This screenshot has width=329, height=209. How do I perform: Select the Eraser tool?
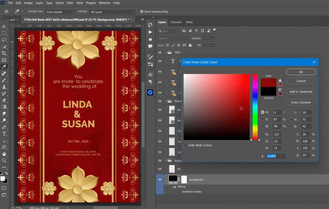(4, 100)
